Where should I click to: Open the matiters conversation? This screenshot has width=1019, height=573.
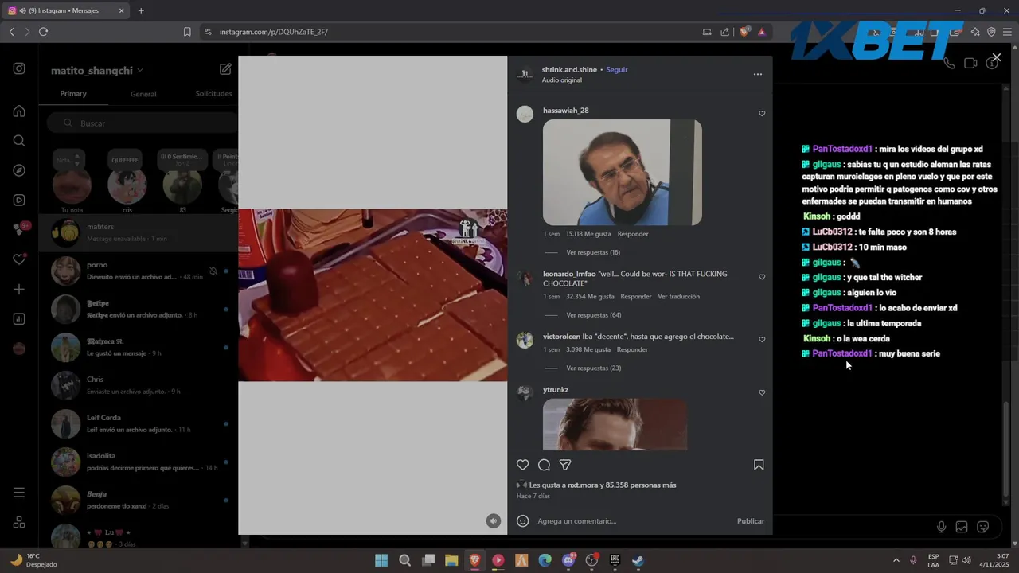(139, 232)
